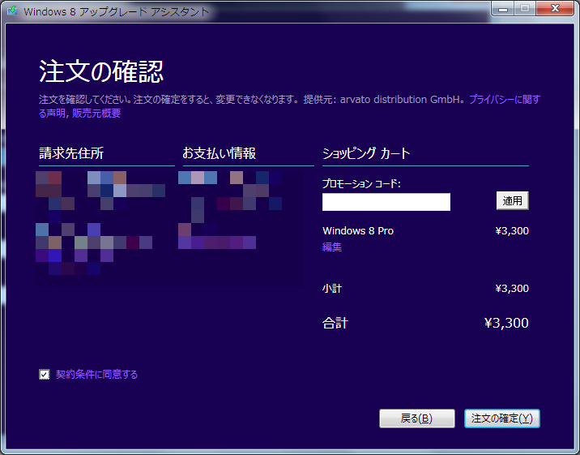The width and height of the screenshot is (580, 455).
Task: Click the 合計 label
Action: click(335, 323)
